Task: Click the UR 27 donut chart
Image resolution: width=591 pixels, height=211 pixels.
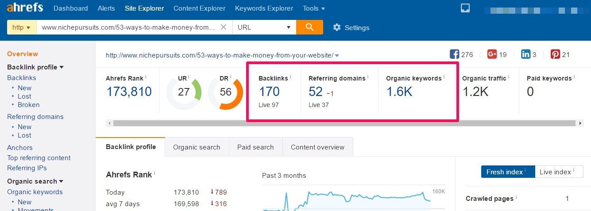Action: click(184, 92)
